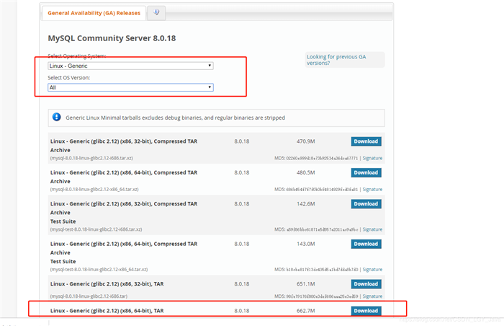Click the 470.9M file size value
The height and width of the screenshot is (326, 504).
pyautogui.click(x=306, y=141)
